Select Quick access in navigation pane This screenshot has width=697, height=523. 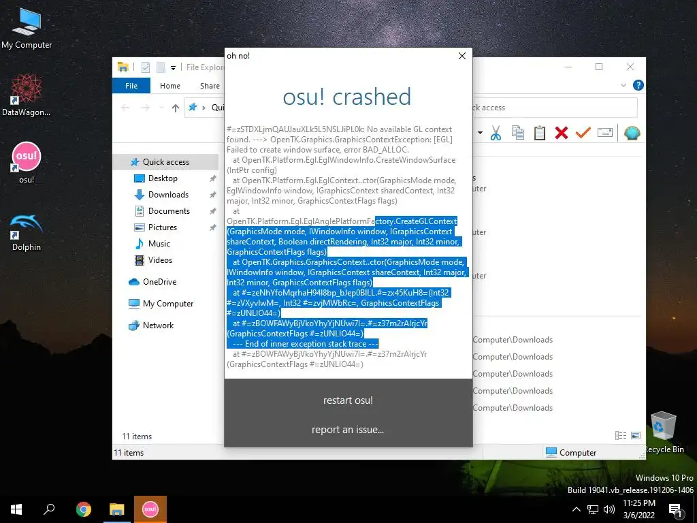pyautogui.click(x=165, y=162)
